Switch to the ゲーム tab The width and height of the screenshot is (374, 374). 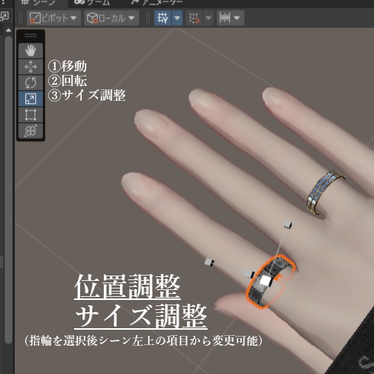pos(92,3)
